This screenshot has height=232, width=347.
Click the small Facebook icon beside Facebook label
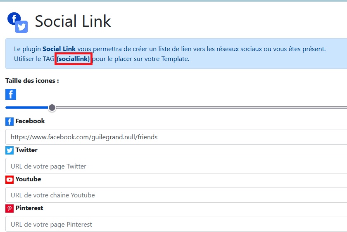[10, 122]
